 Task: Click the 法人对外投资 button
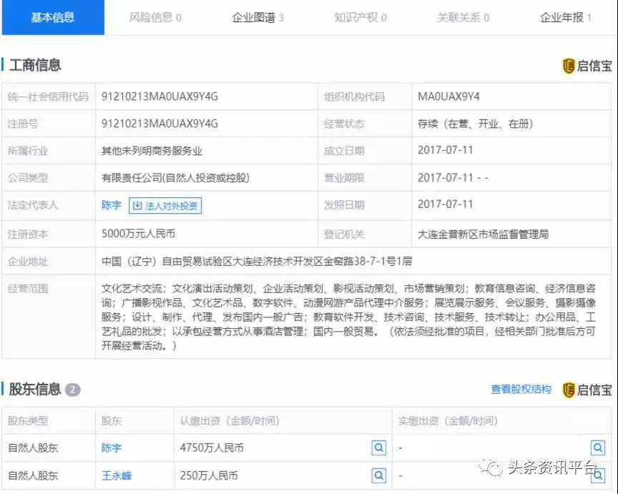(x=165, y=206)
